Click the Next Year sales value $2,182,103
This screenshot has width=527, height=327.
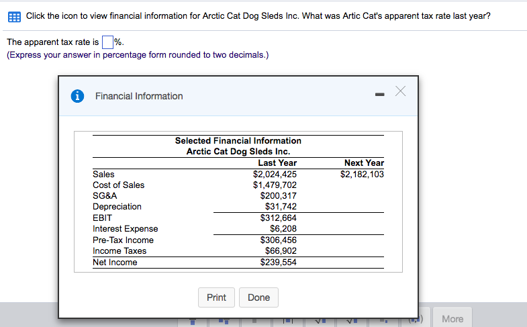click(362, 174)
